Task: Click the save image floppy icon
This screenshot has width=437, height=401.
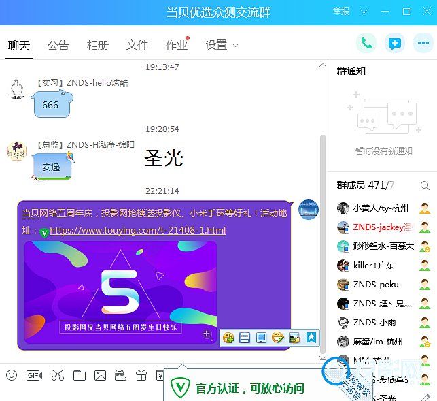Action: coord(245,338)
